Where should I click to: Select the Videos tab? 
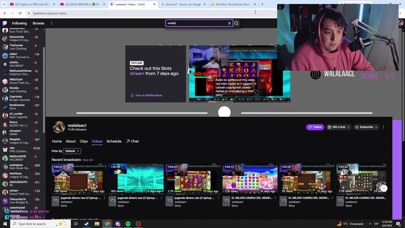[x=97, y=141]
